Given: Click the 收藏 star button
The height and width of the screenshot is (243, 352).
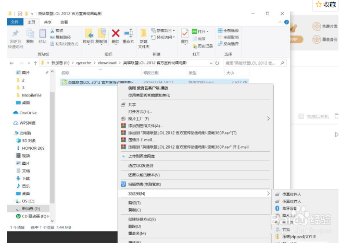Looking at the screenshot, I should [x=325, y=5].
